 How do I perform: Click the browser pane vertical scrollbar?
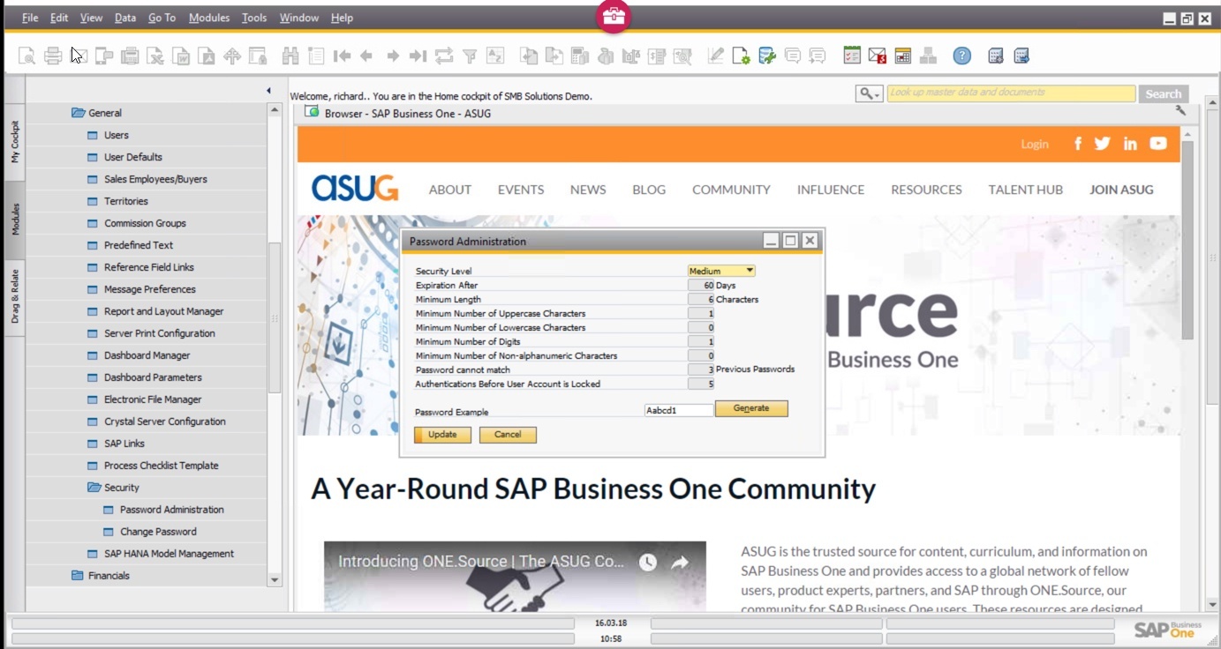(1187, 240)
